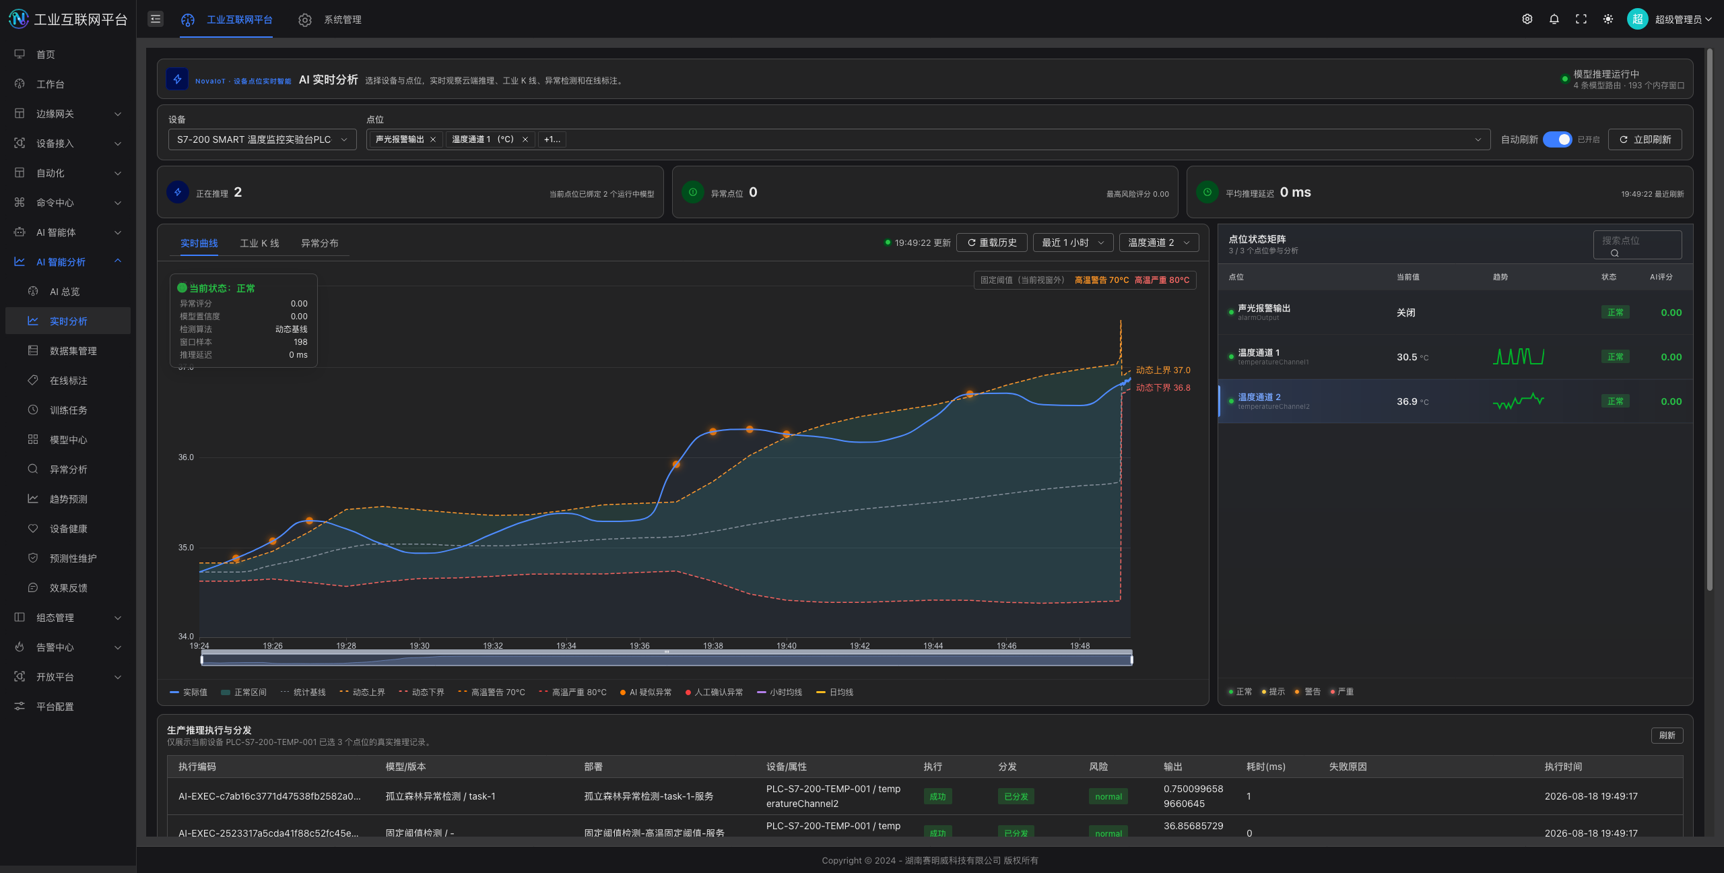The image size is (1724, 873).
Task: Click the NovaIoT platform logo
Action: click(x=18, y=19)
